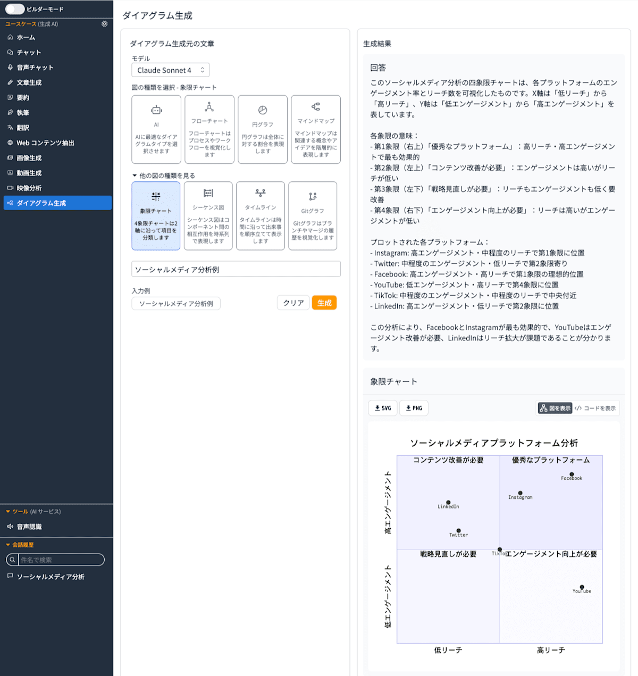638x676 pixels.
Task: Download the chart as SVG
Action: pos(383,408)
